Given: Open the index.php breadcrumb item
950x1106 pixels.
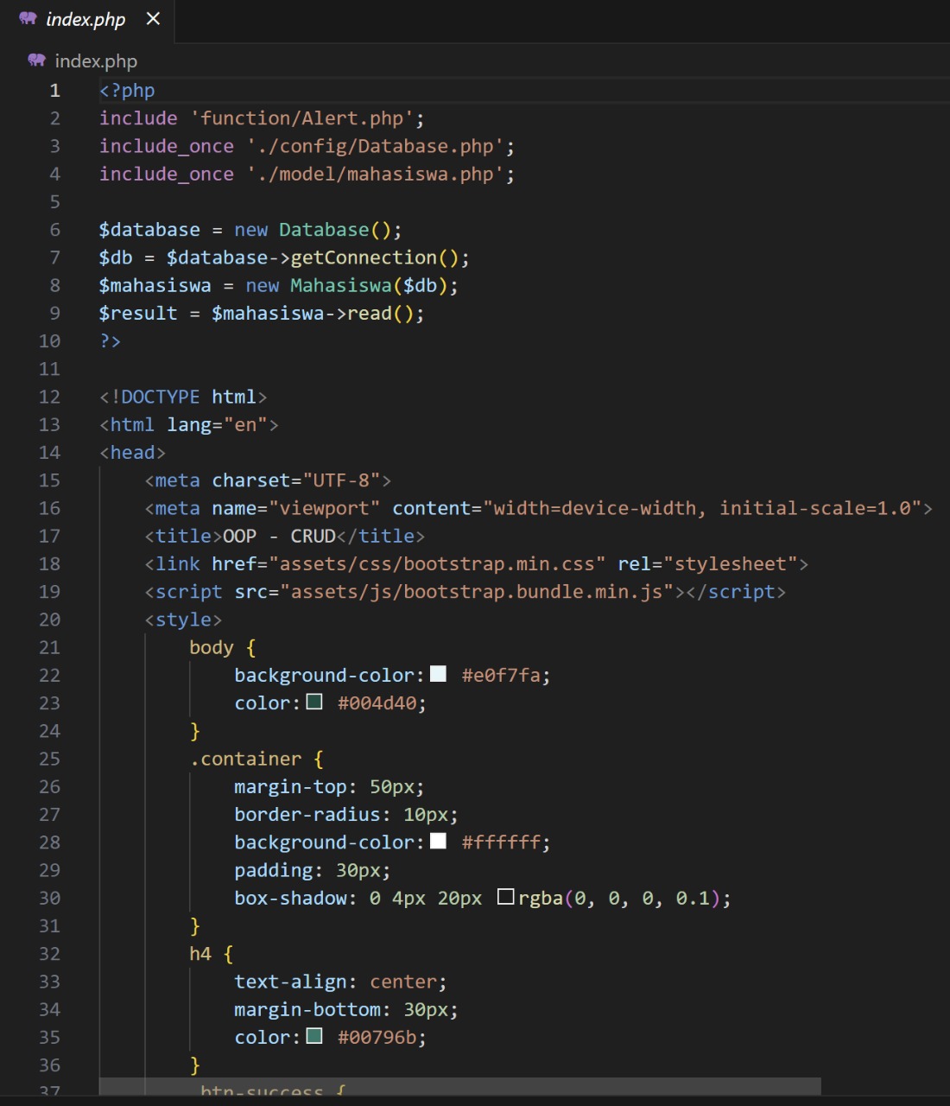Looking at the screenshot, I should [96, 61].
